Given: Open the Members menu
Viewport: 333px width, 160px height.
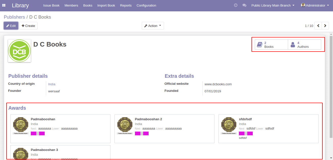Looking at the screenshot, I should (x=71, y=5).
